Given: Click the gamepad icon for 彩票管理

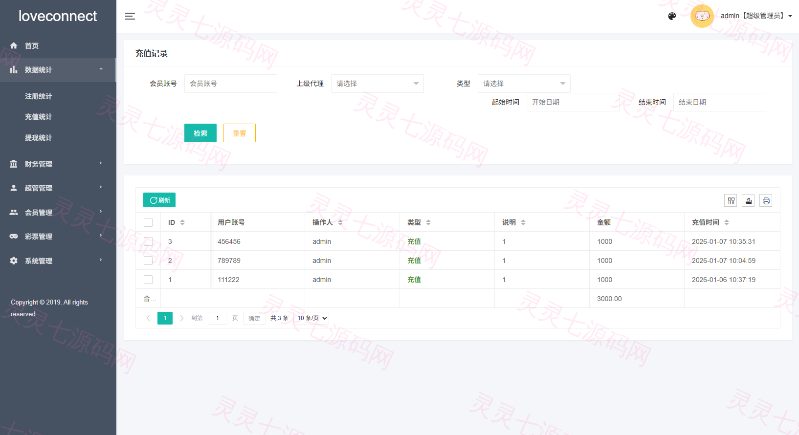Looking at the screenshot, I should (14, 236).
